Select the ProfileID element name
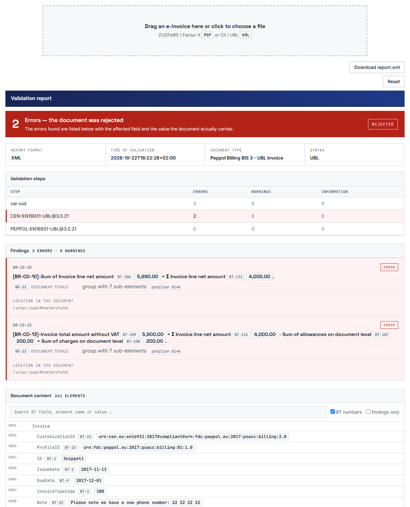This screenshot has height=507, width=410. click(x=48, y=448)
